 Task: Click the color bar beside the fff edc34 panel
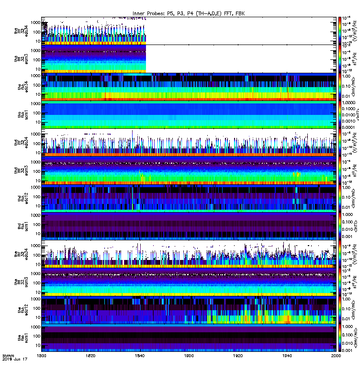tap(339, 254)
